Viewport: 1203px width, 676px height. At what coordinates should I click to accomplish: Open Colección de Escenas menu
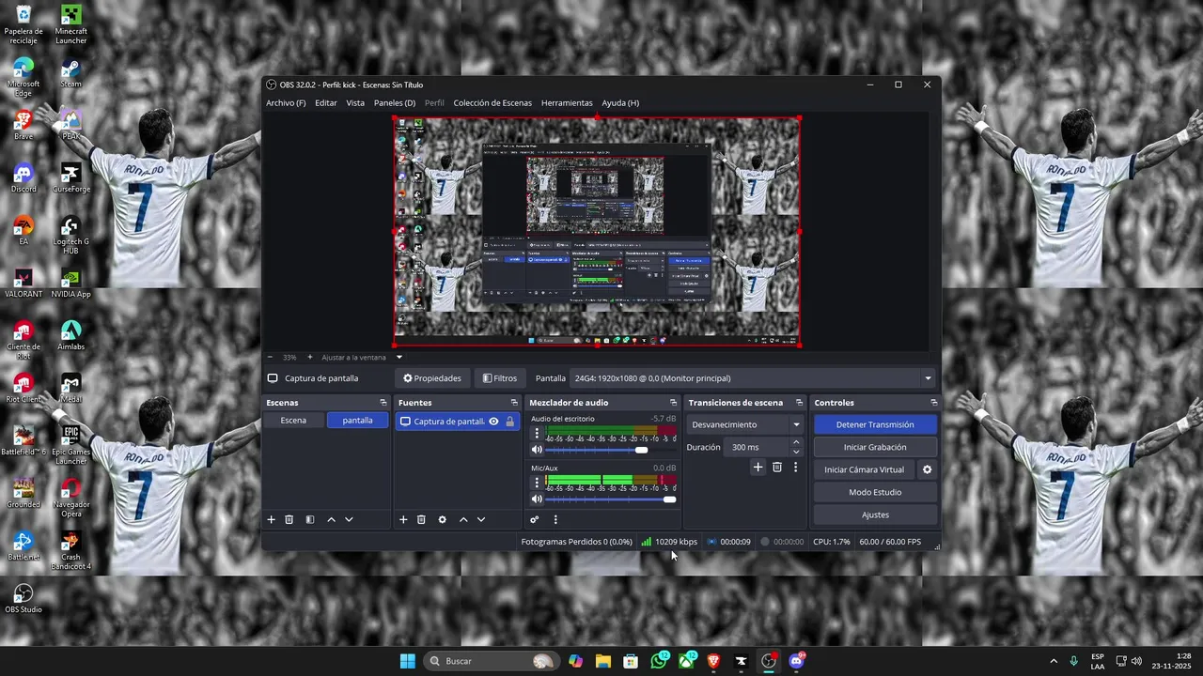(492, 102)
